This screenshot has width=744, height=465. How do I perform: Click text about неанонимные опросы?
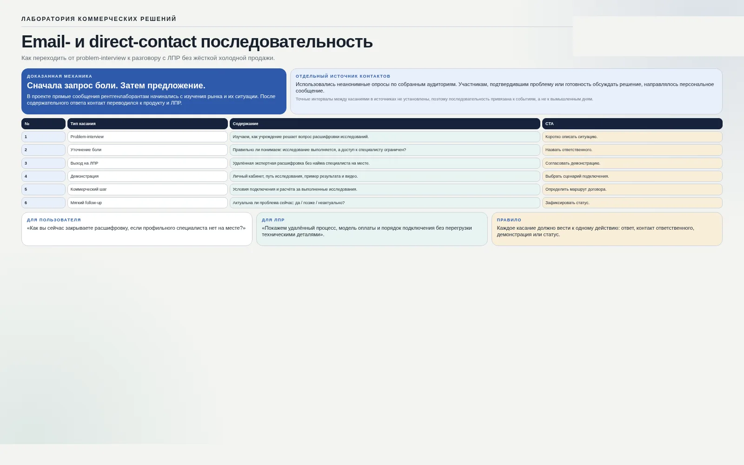[x=505, y=87]
